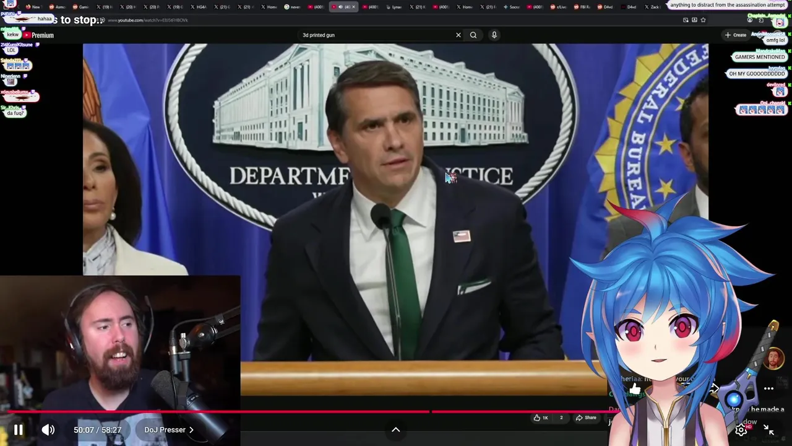The width and height of the screenshot is (792, 446).
Task: Open the three-dot more options menu
Action: coord(768,388)
